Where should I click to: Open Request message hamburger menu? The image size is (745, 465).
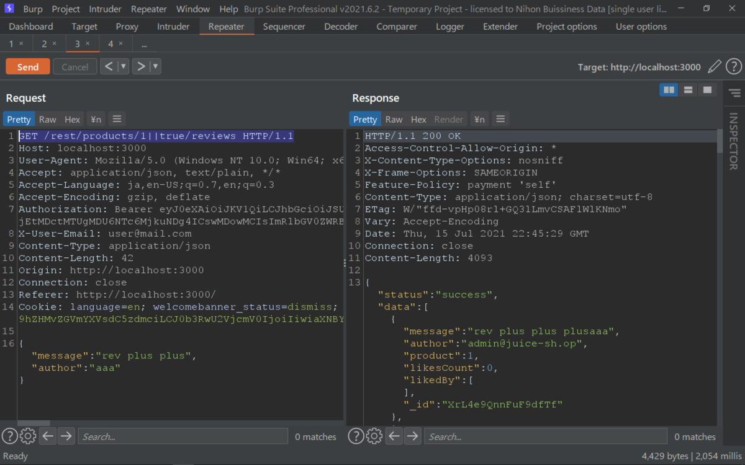(117, 119)
